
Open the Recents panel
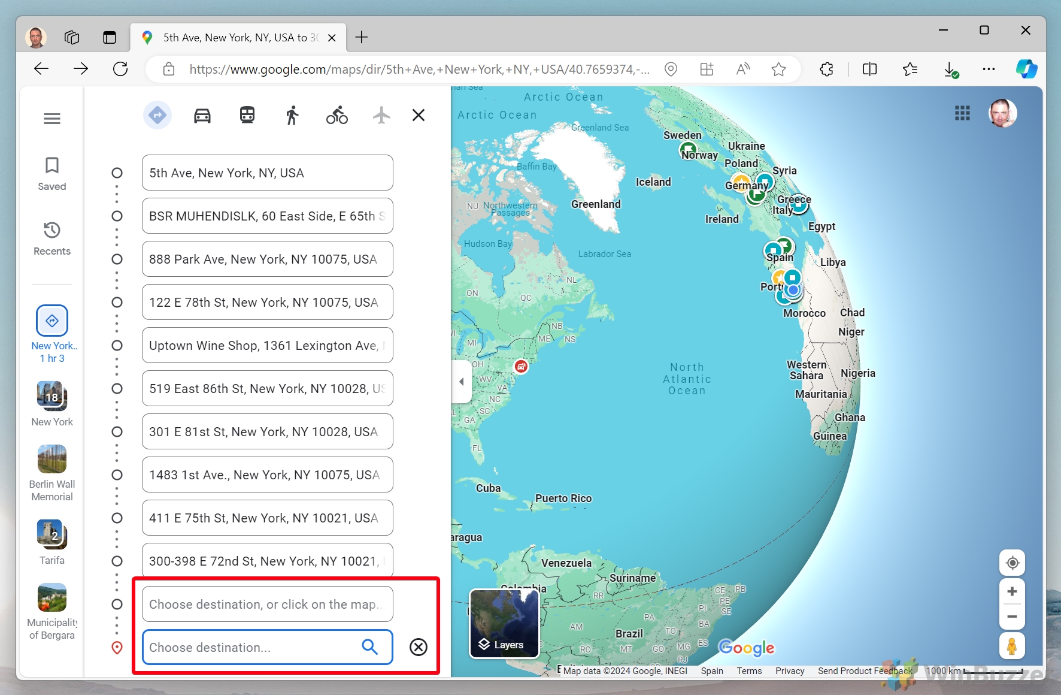(52, 238)
